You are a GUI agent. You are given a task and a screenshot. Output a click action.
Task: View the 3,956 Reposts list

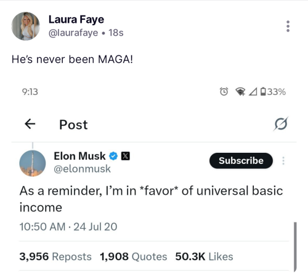(x=55, y=256)
